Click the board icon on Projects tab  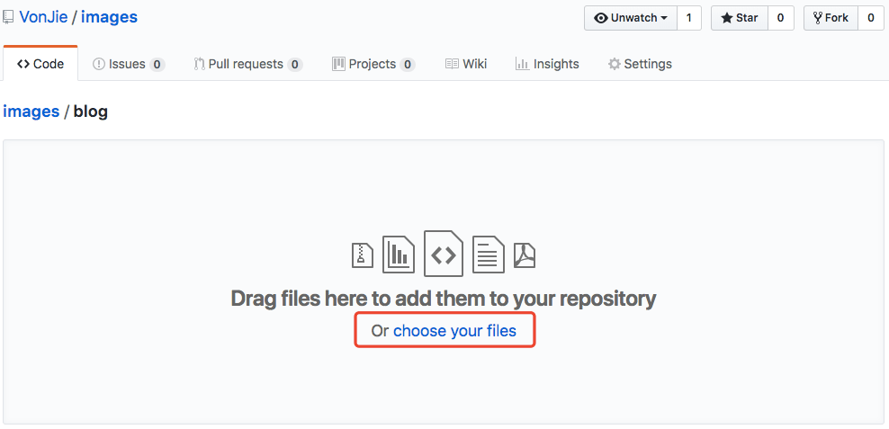338,64
